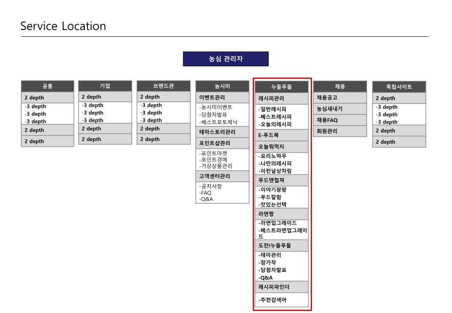Select the 공통 column header
This screenshot has height=313, width=452.
pos(48,86)
